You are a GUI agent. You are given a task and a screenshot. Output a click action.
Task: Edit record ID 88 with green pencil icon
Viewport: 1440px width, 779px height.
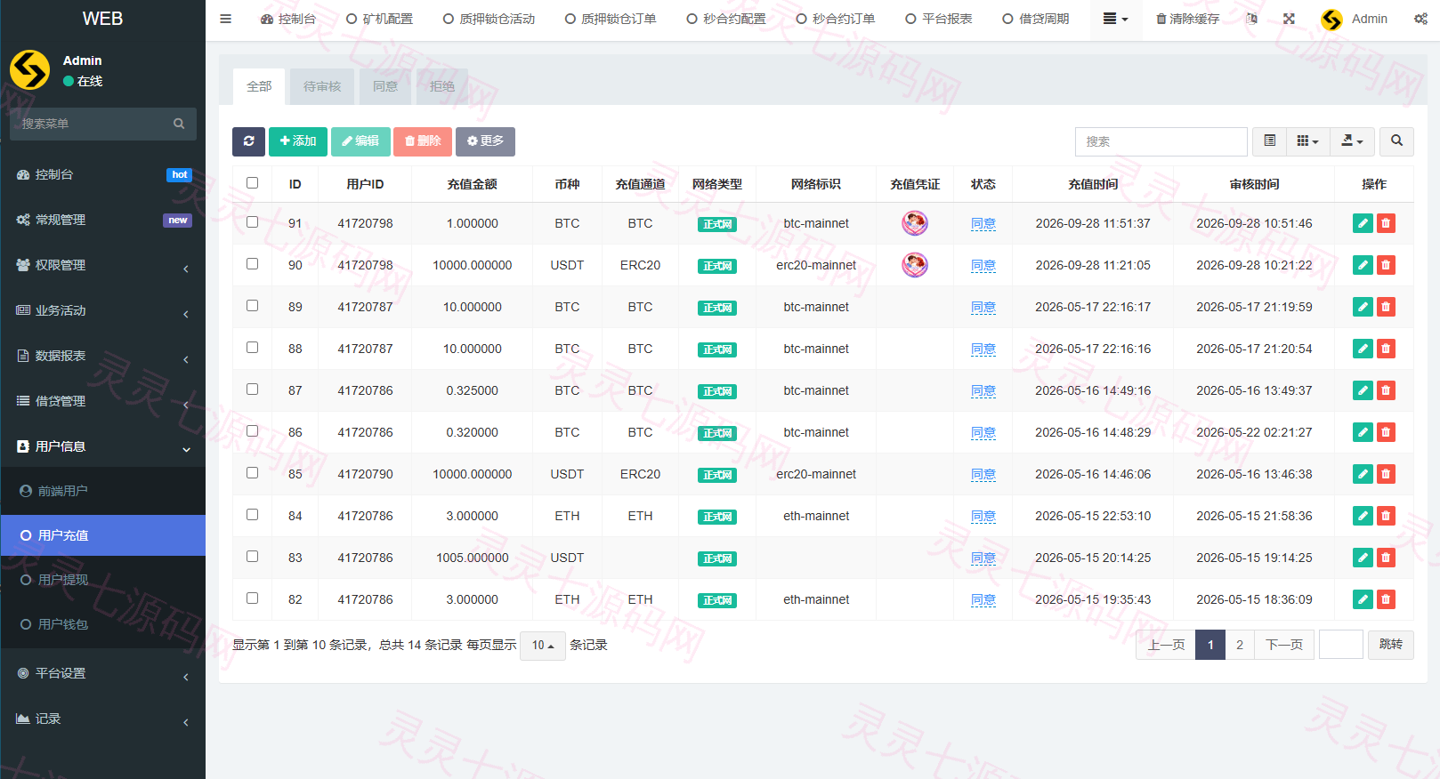(1363, 349)
